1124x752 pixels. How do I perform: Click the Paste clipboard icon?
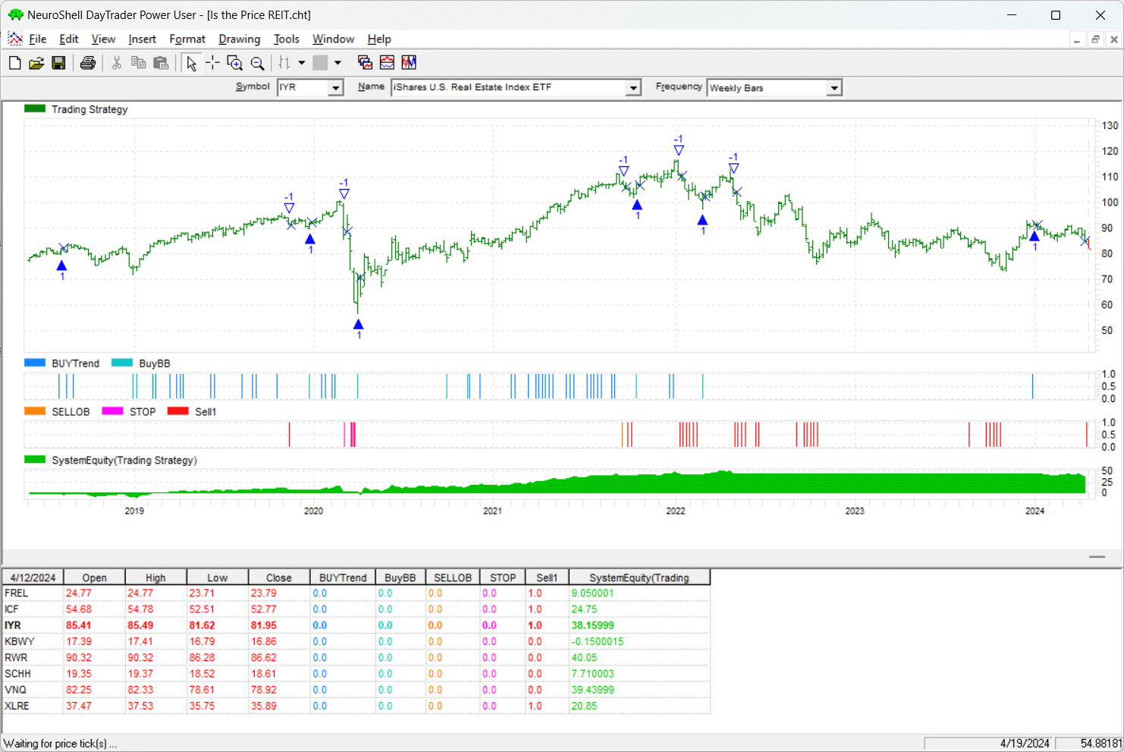[x=161, y=63]
